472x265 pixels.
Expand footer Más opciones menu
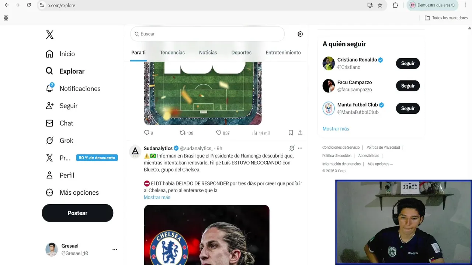coord(380,164)
